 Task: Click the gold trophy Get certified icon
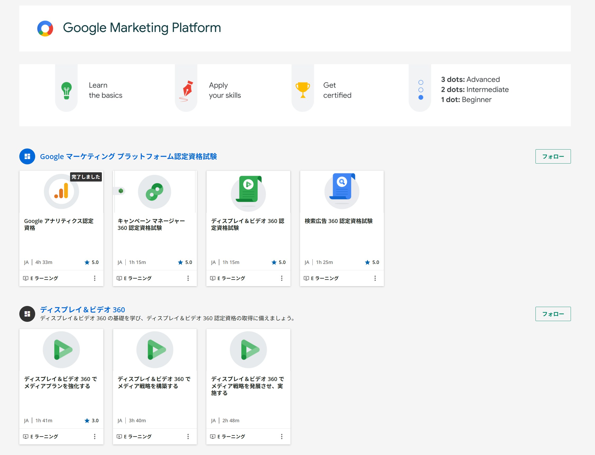303,90
